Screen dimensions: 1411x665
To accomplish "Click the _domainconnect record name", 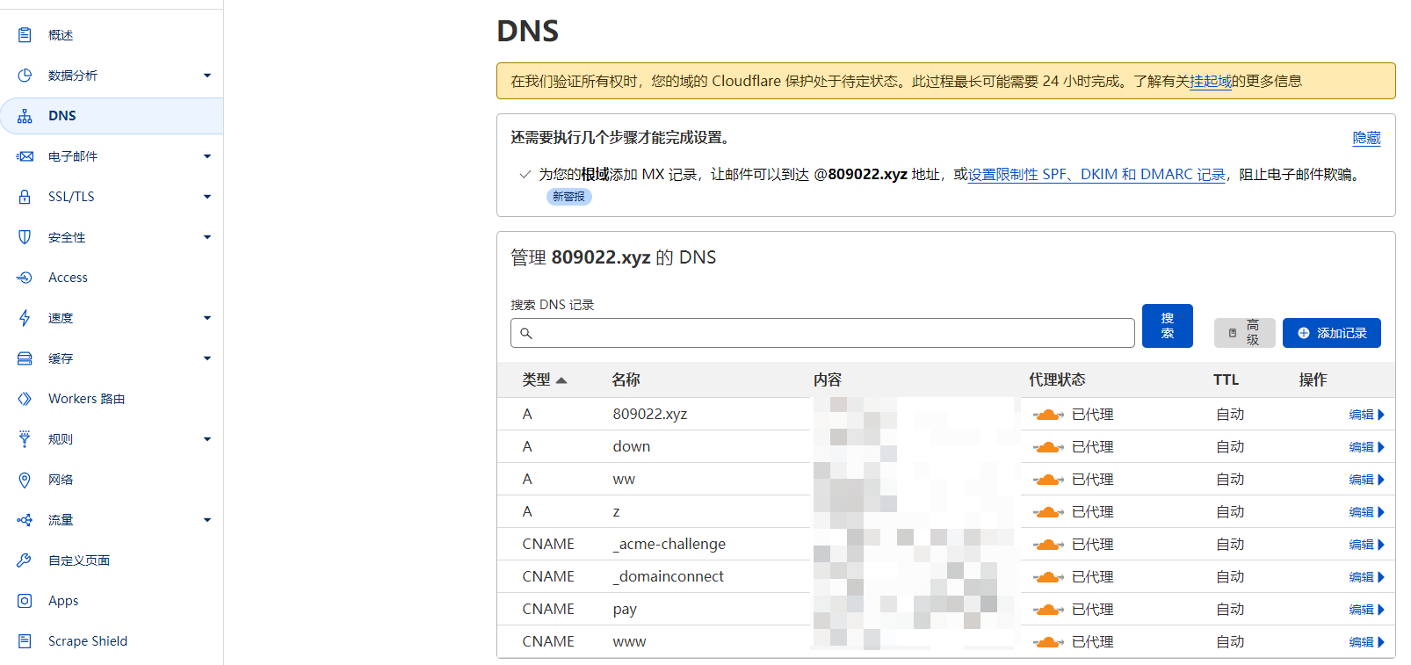I will tap(669, 576).
